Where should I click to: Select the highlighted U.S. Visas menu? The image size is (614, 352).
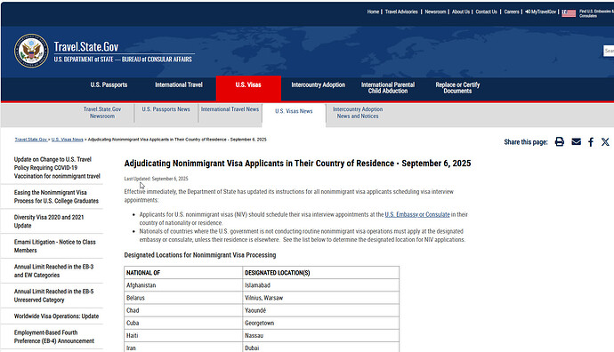tap(248, 88)
